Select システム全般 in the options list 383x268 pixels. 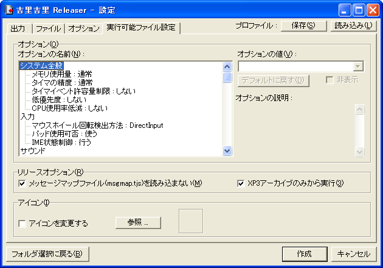(41, 65)
